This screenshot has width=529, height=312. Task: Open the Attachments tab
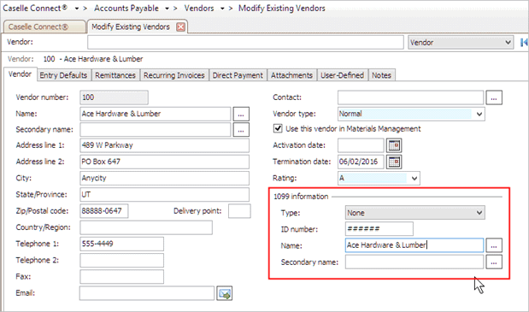point(291,75)
